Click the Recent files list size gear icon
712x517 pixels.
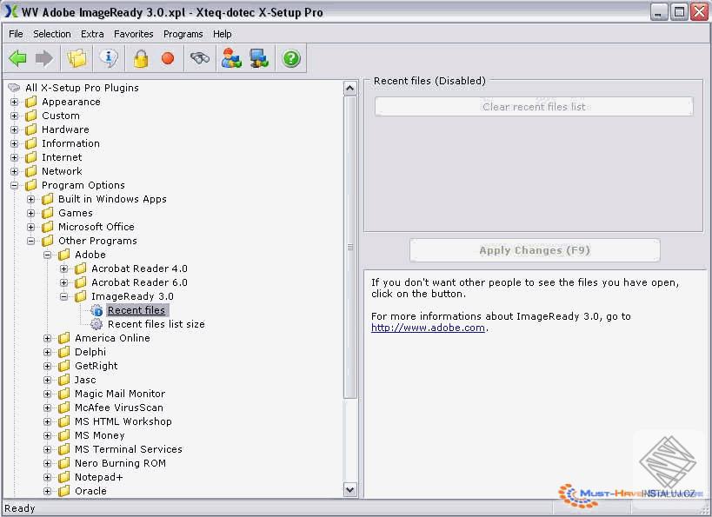[x=96, y=324]
